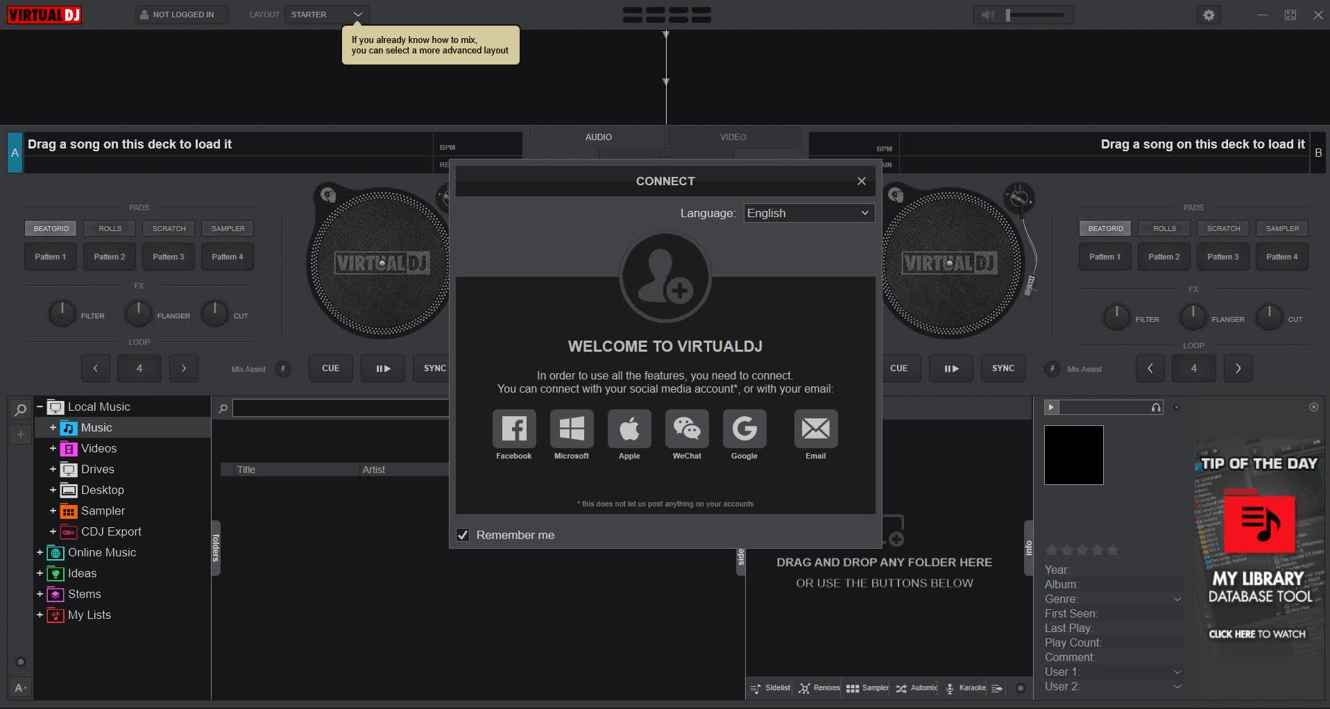Toggle Mix Assist on deck B
This screenshot has width=1330, height=709.
pyautogui.click(x=1052, y=369)
